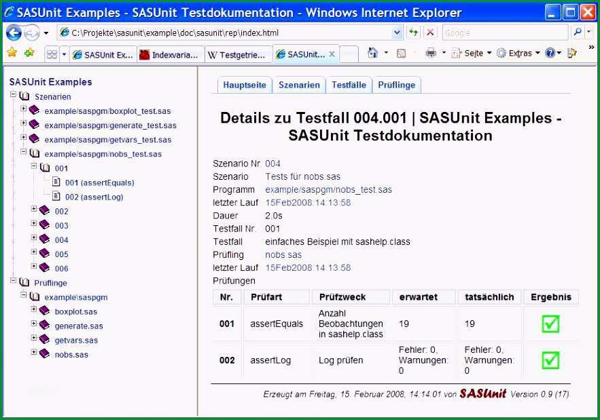Open a new blank browser tab
This screenshot has width=600, height=420.
click(x=349, y=54)
